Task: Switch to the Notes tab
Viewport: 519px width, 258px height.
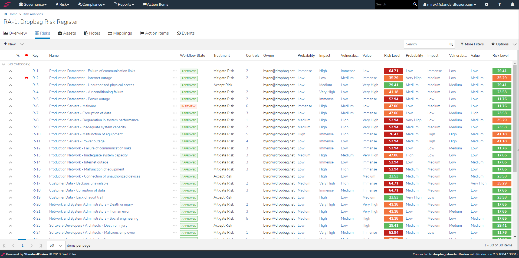Action: [92, 33]
